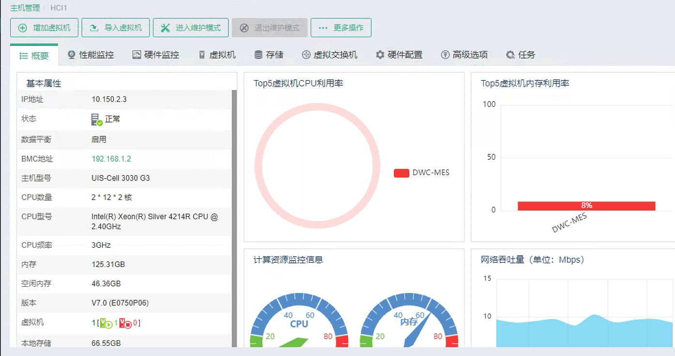Open BMC address link 192.168.1.2
The height and width of the screenshot is (356, 675).
111,159
